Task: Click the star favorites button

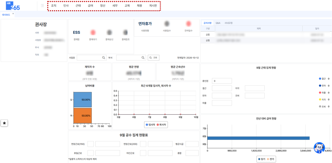Action: click(x=4, y=123)
